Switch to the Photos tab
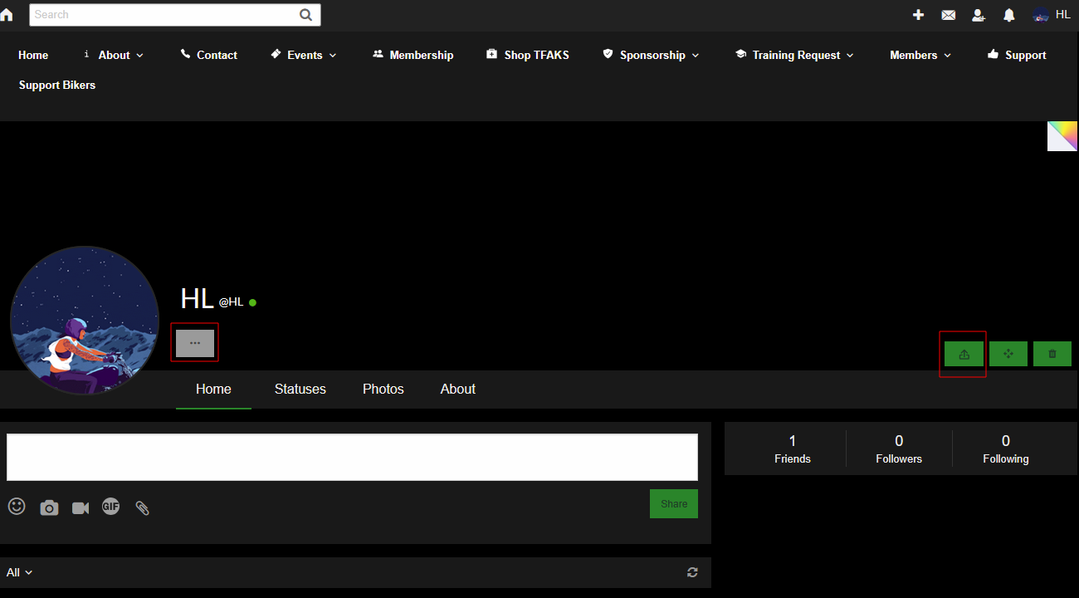Screen dimensions: 1079x598 click(383, 389)
